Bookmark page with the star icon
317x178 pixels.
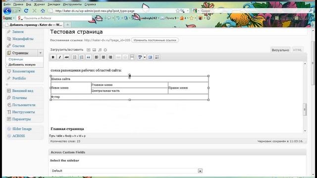[x=177, y=11]
